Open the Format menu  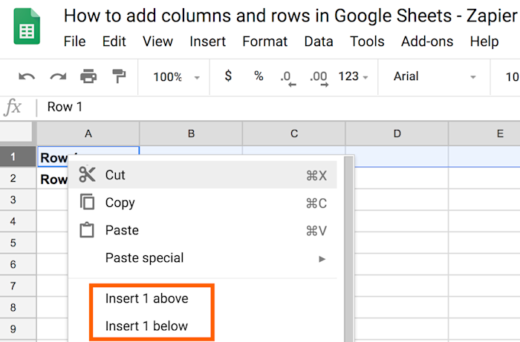(x=265, y=42)
